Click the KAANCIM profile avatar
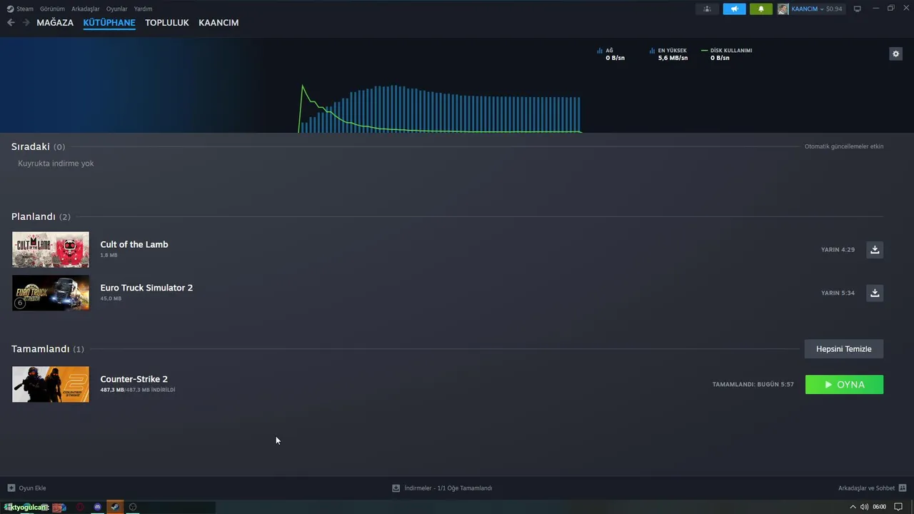Image resolution: width=914 pixels, height=514 pixels. [x=783, y=9]
